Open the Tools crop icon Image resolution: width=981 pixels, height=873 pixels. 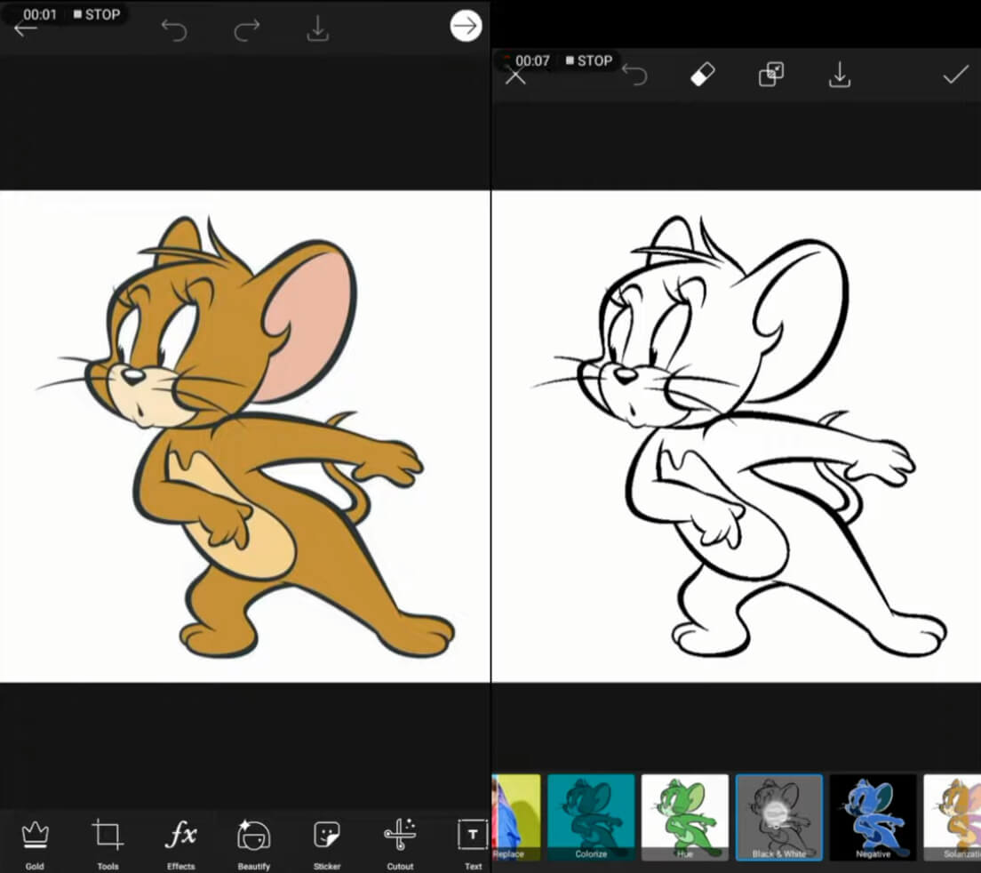(x=108, y=845)
